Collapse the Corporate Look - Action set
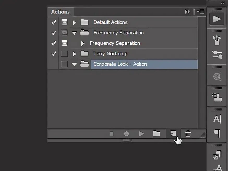The height and width of the screenshot is (171, 228). (74, 64)
